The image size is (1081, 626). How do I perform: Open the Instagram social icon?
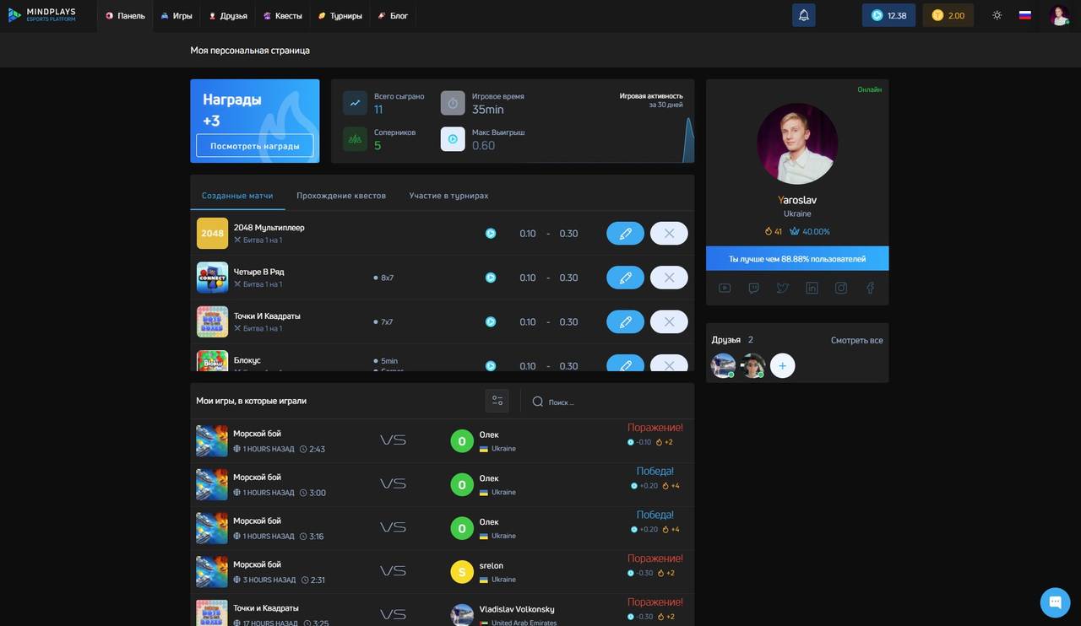point(841,288)
